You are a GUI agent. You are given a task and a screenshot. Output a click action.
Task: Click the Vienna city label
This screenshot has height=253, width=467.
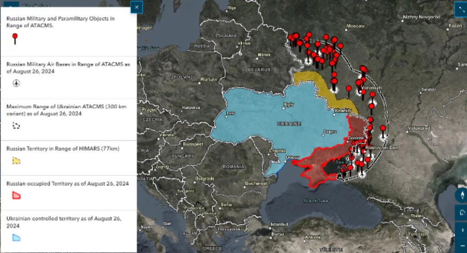(166, 135)
